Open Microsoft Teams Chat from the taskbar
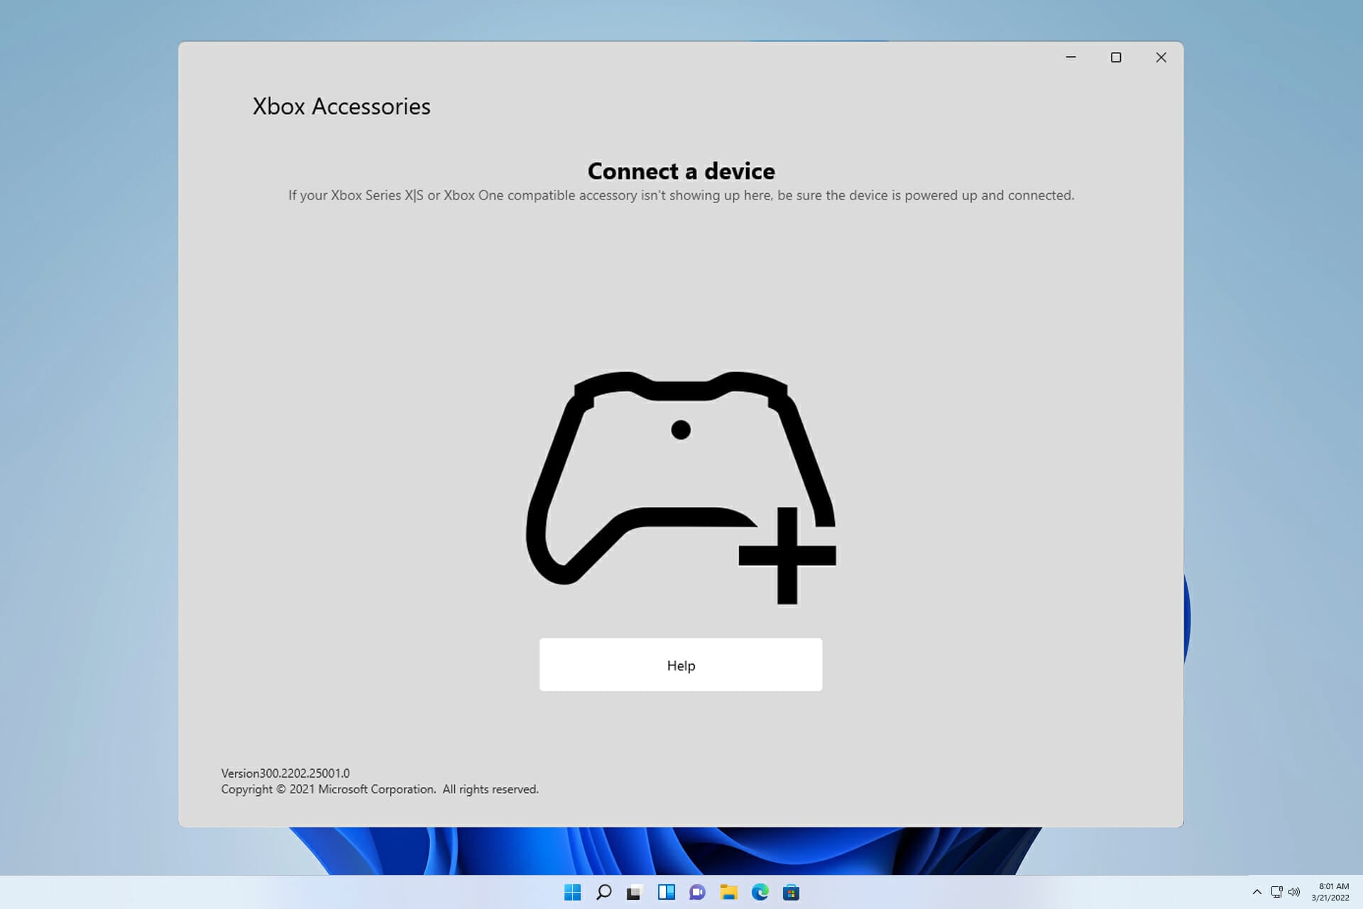The image size is (1363, 909). tap(699, 893)
